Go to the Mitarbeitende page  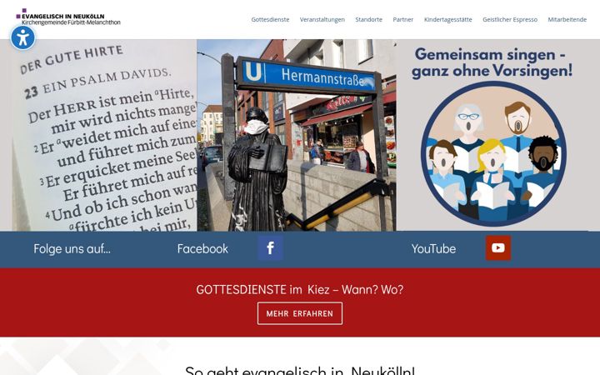tap(567, 19)
